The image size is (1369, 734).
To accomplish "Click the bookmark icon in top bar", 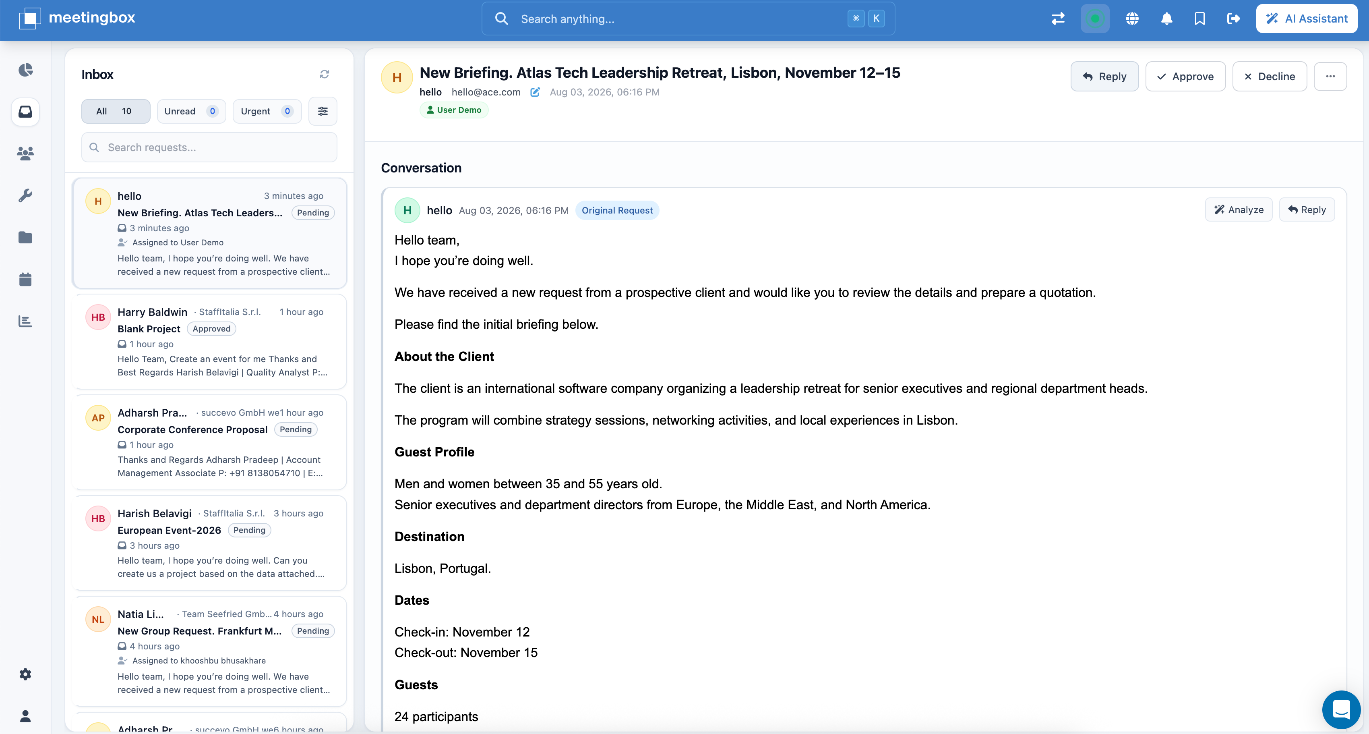I will click(x=1199, y=19).
